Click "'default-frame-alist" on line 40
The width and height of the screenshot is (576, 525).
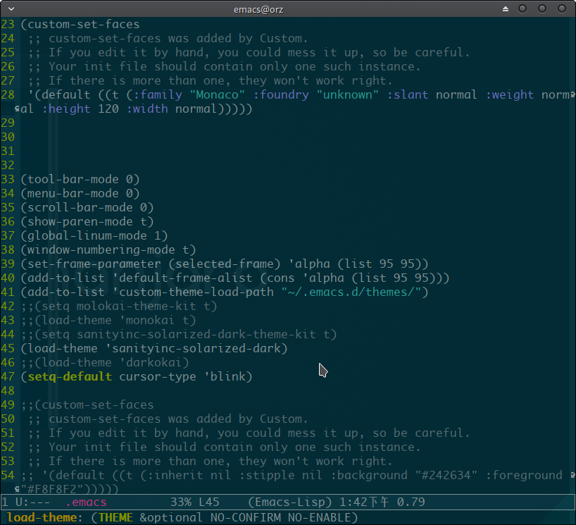point(182,278)
